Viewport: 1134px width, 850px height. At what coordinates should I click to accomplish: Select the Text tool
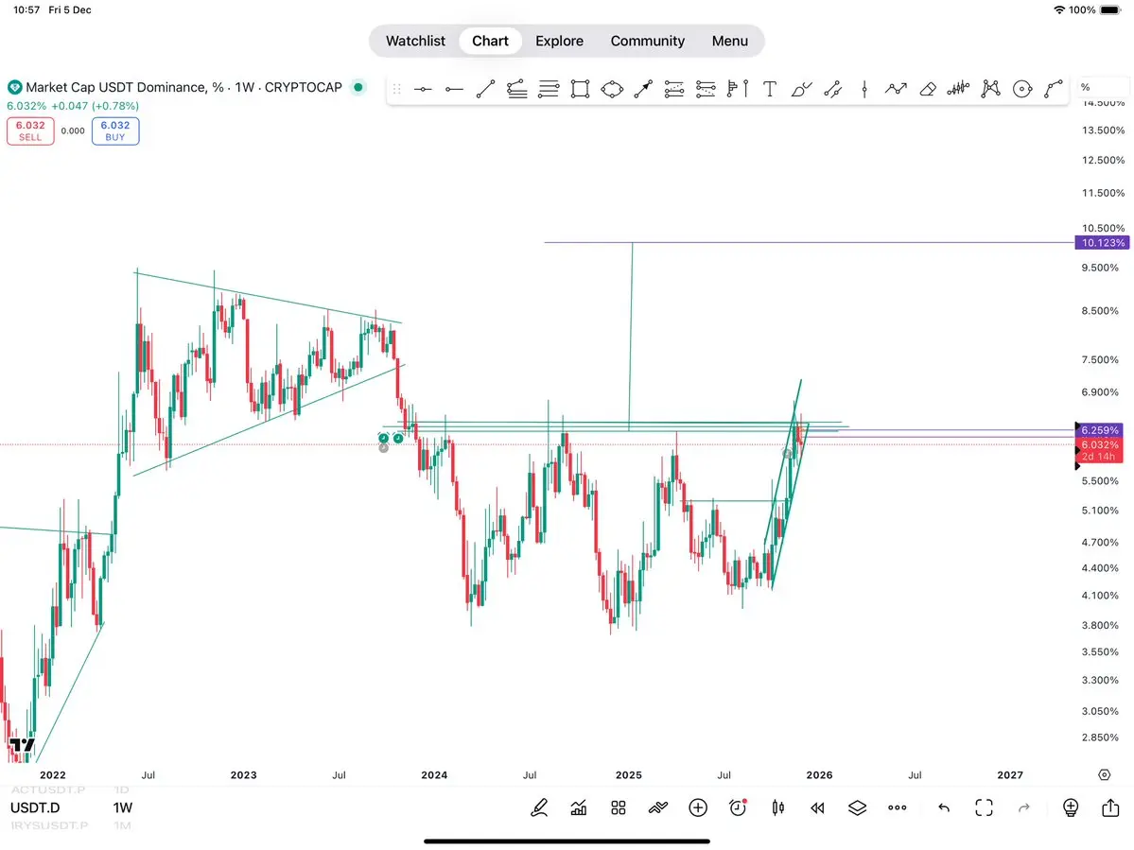pyautogui.click(x=770, y=89)
